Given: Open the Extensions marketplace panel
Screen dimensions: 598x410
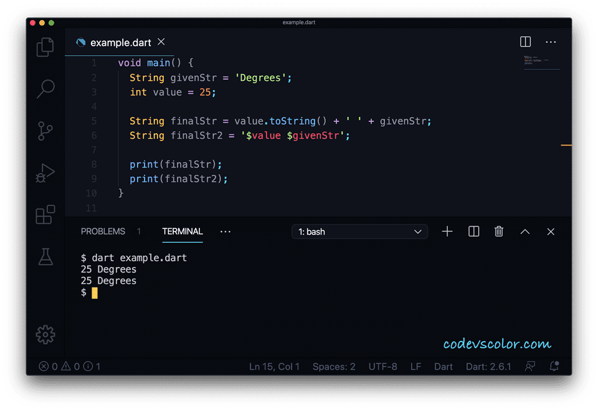Looking at the screenshot, I should (x=45, y=214).
